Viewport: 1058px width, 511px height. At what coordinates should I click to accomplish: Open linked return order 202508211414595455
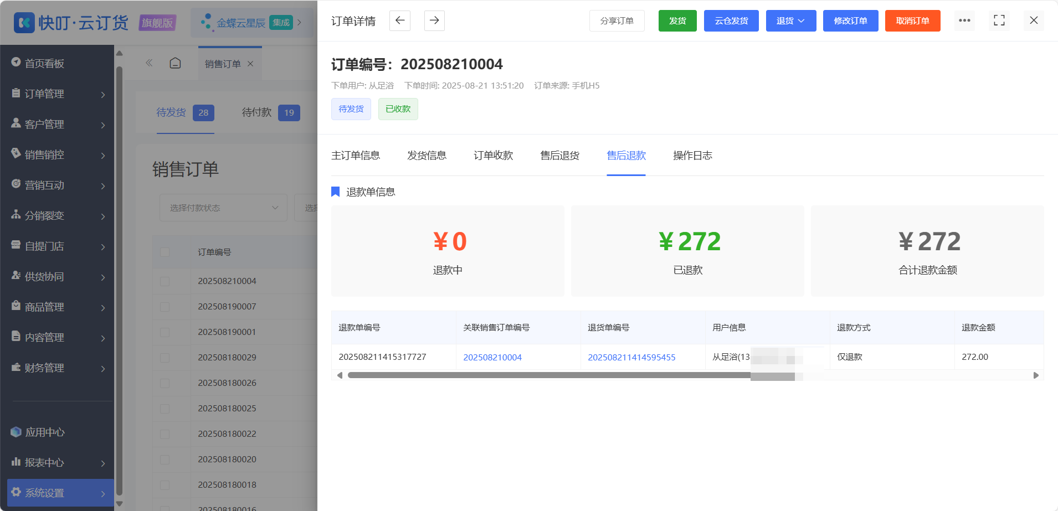631,357
